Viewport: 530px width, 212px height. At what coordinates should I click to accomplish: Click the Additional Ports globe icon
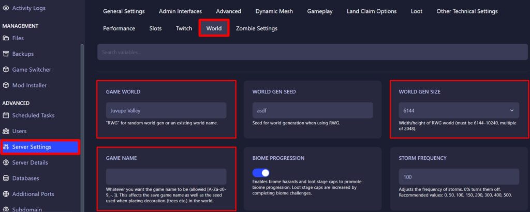(6, 194)
